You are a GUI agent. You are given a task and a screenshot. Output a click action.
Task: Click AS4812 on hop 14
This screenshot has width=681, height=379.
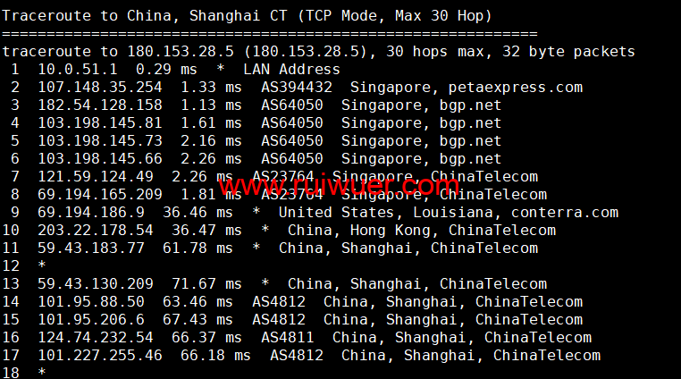(279, 301)
